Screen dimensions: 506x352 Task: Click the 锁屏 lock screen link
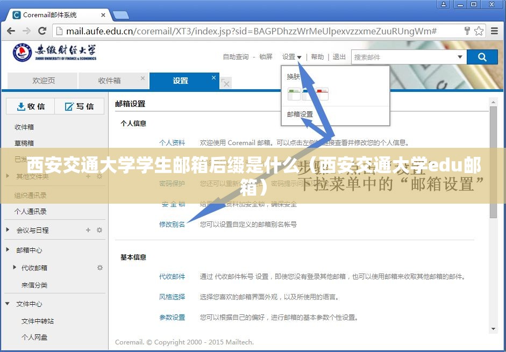point(266,57)
